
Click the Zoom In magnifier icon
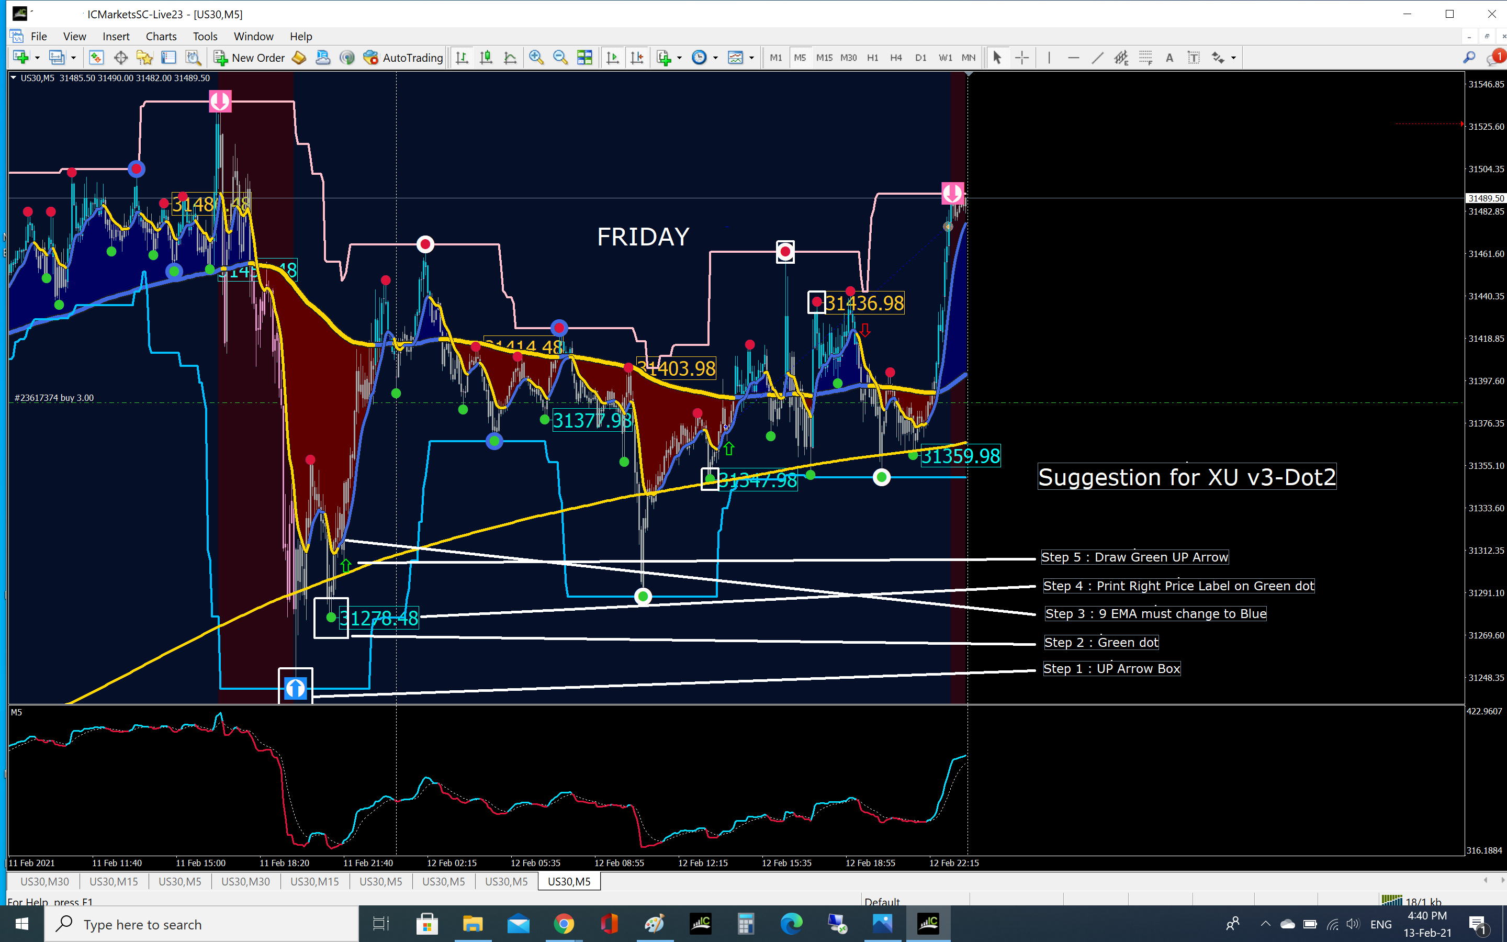pos(535,58)
